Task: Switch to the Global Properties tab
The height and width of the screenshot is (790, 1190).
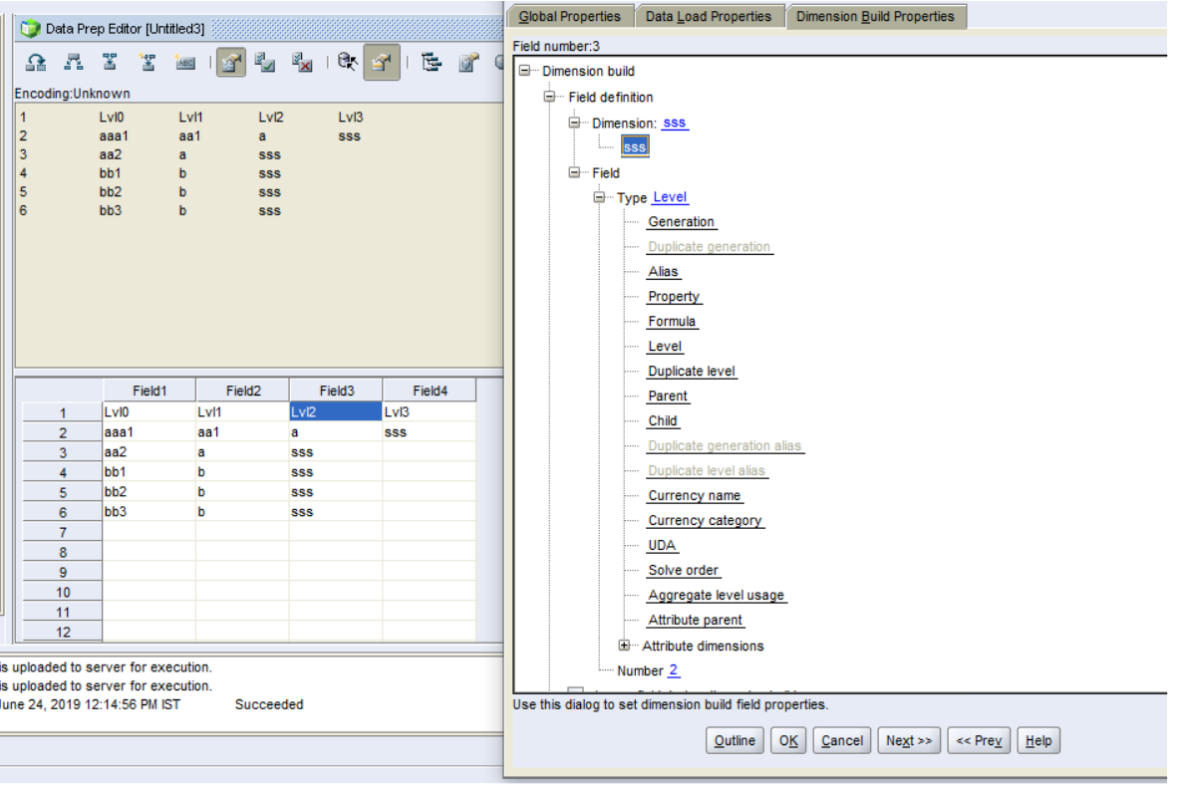Action: [x=569, y=16]
